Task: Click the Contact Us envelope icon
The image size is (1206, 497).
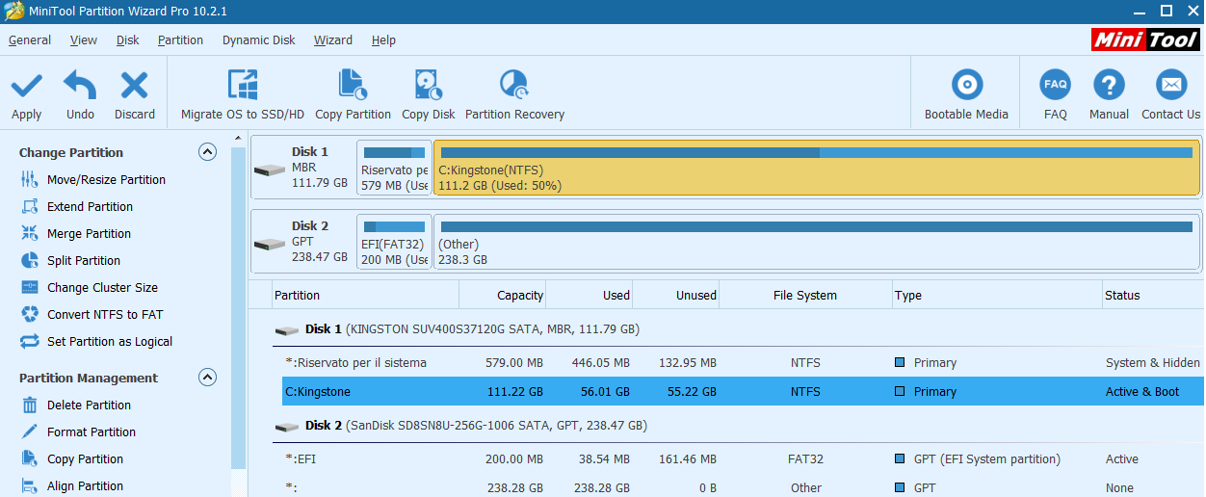Action: [1171, 85]
